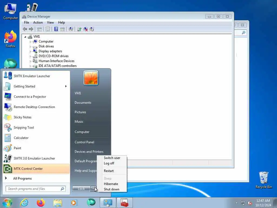Expand the IDE ATA/ATAPI controllers node
Image resolution: width=277 pixels, height=208 pixels.
click(x=30, y=66)
